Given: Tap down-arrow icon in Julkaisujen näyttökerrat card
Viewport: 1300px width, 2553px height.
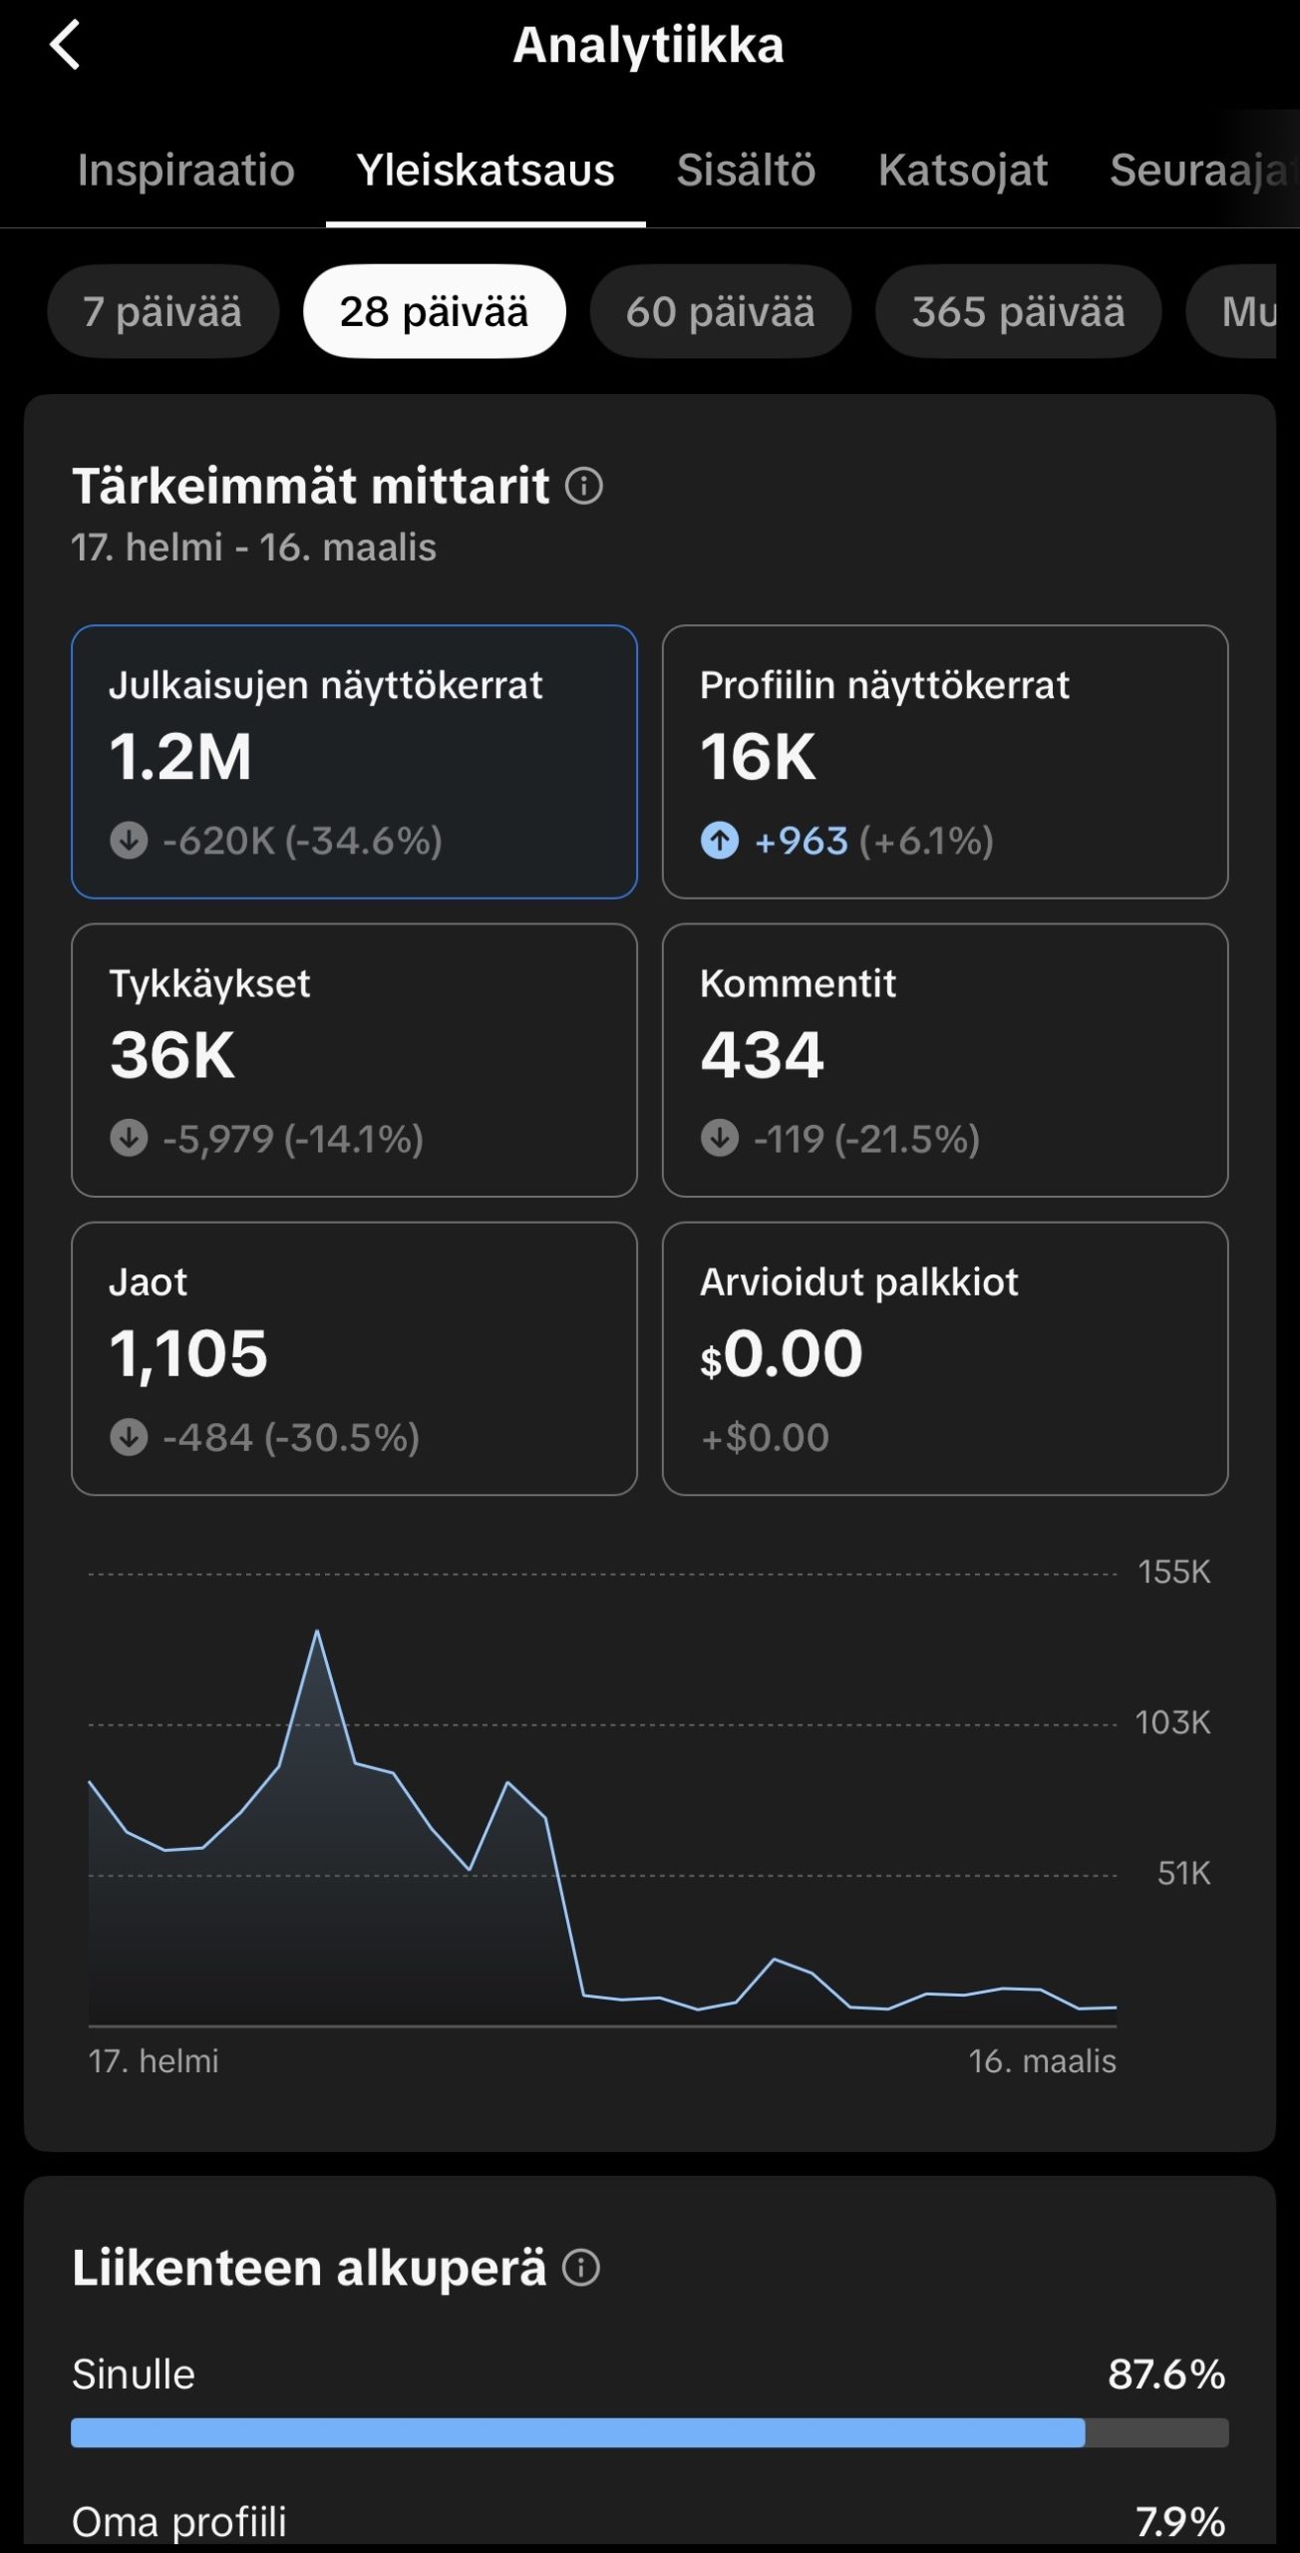Looking at the screenshot, I should [x=129, y=841].
